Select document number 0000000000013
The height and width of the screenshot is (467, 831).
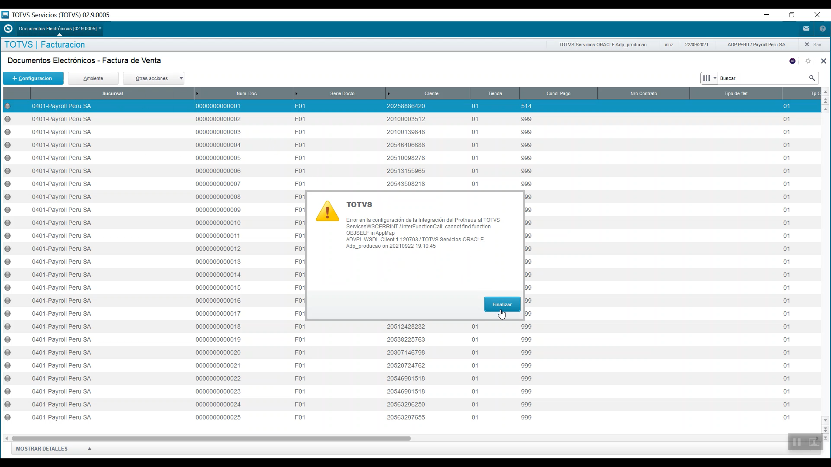point(218,262)
